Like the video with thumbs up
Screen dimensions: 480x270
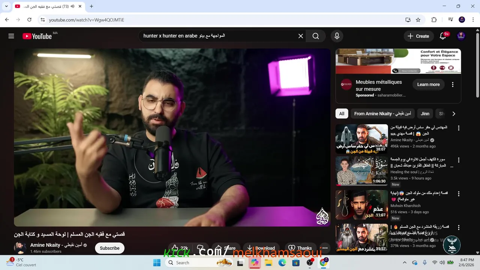tap(180, 248)
